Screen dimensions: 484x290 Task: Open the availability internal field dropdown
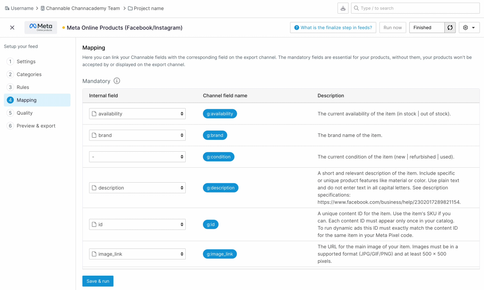click(137, 114)
